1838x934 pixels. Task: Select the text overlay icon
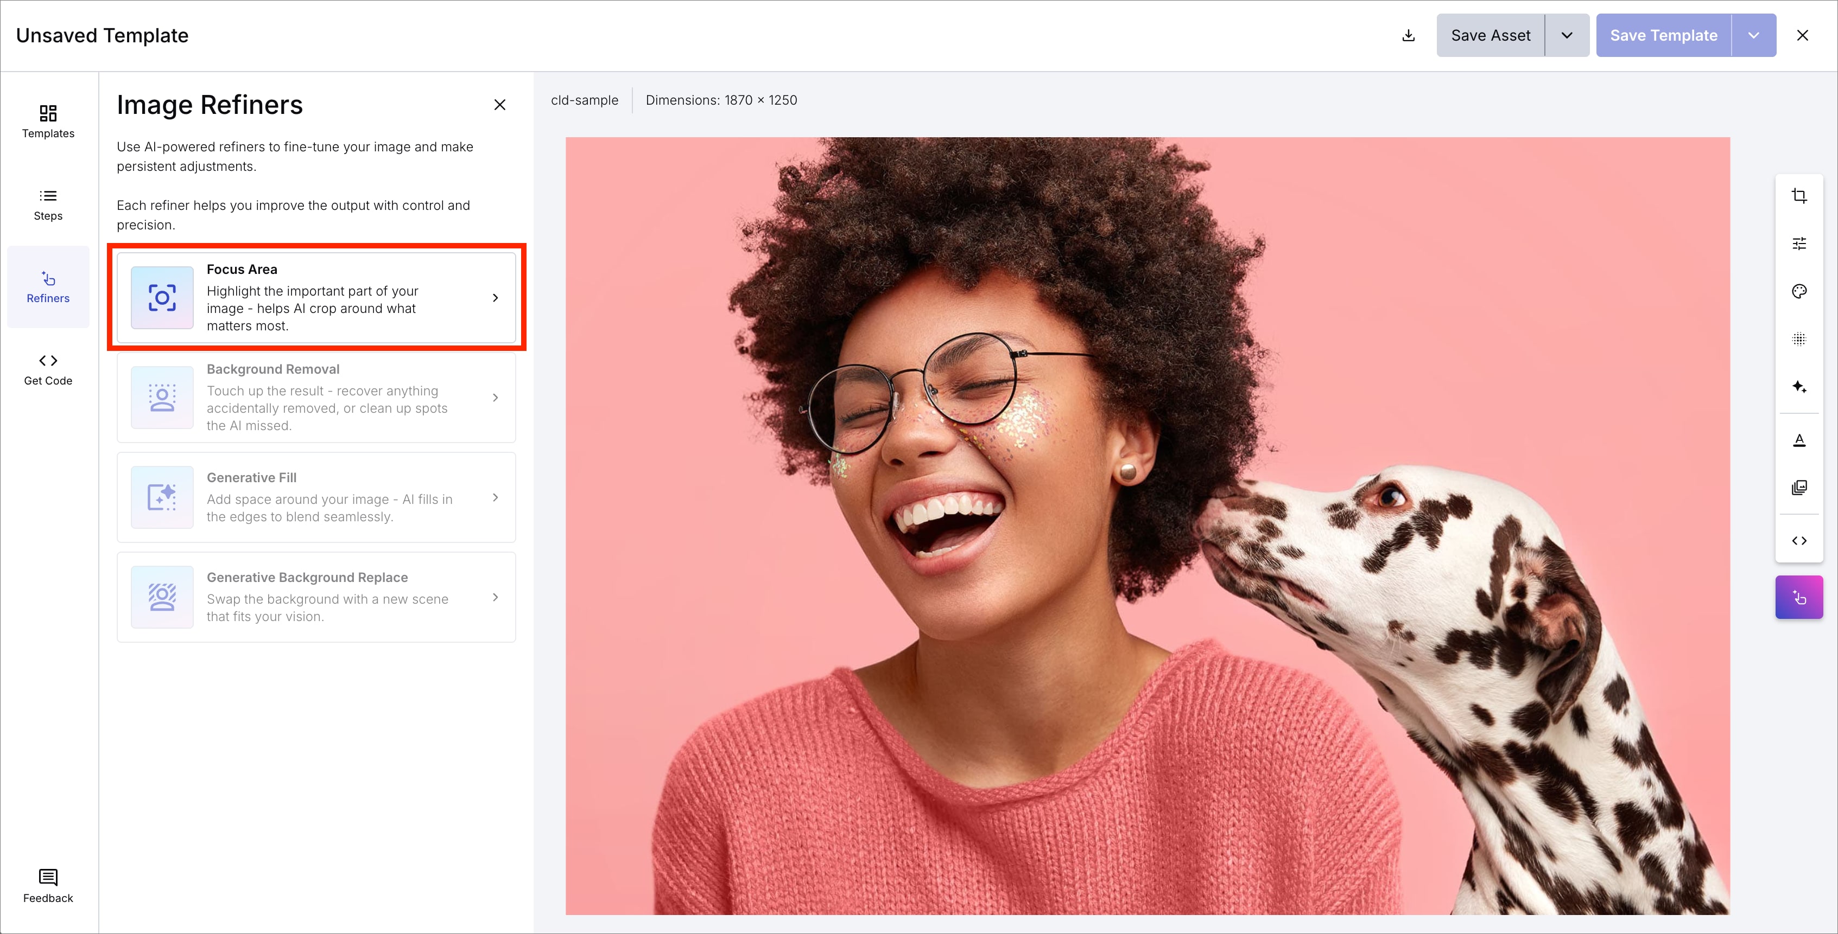tap(1799, 440)
